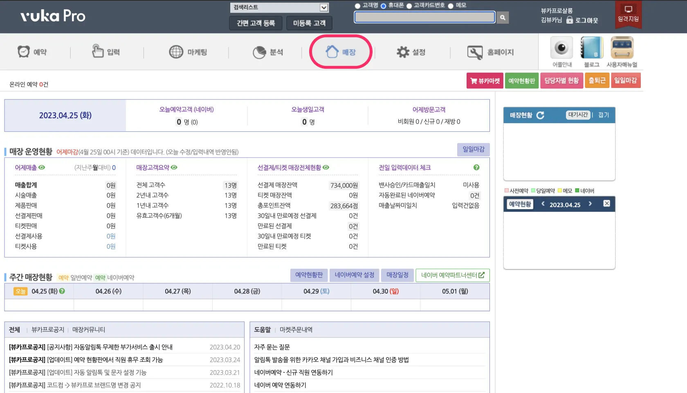Viewport: 687px width, 393px height.
Task: Open the 분석 (analysis) menu
Action: [x=268, y=52]
